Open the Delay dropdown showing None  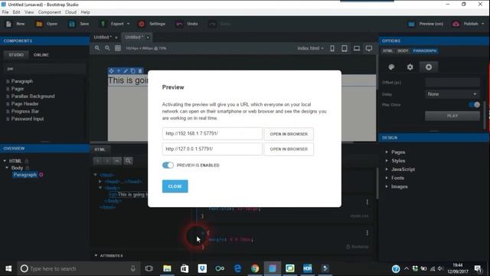pyautogui.click(x=452, y=94)
